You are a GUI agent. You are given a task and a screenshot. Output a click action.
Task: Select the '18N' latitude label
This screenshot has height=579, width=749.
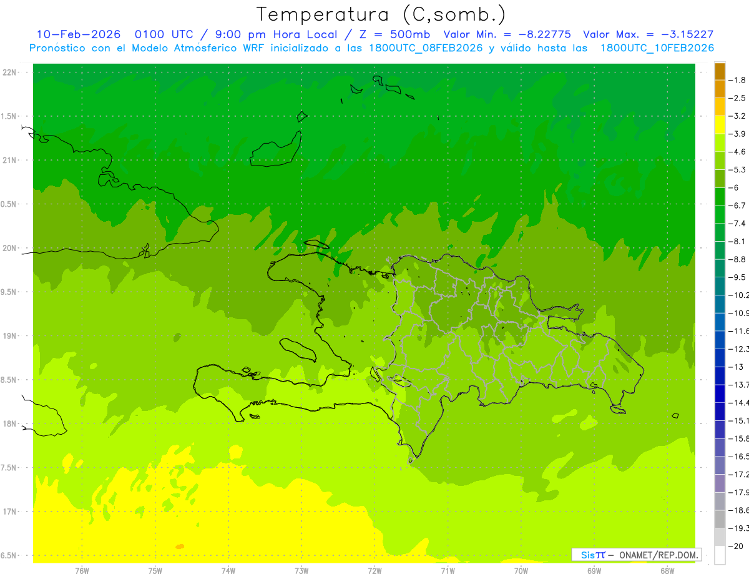(10, 423)
